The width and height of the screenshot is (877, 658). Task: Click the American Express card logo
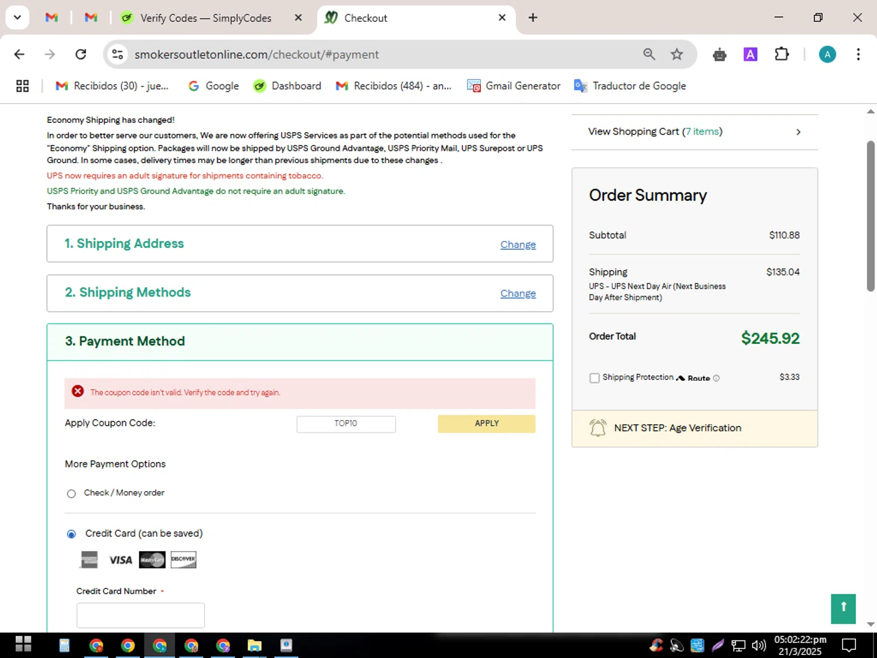point(89,560)
